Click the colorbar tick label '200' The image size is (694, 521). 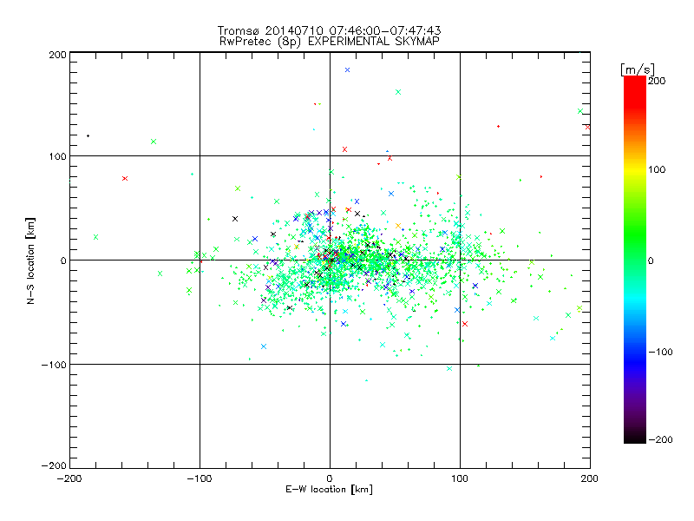tap(657, 81)
